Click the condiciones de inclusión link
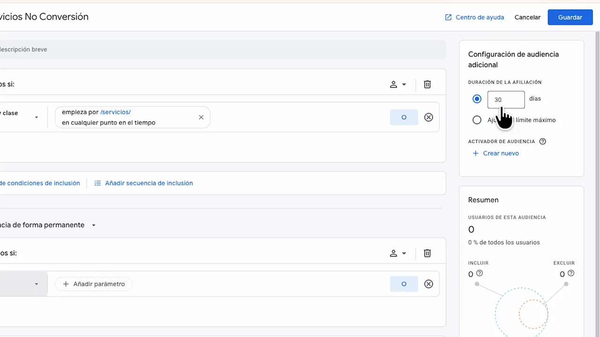Viewport: 600px width, 337px height. coord(40,183)
